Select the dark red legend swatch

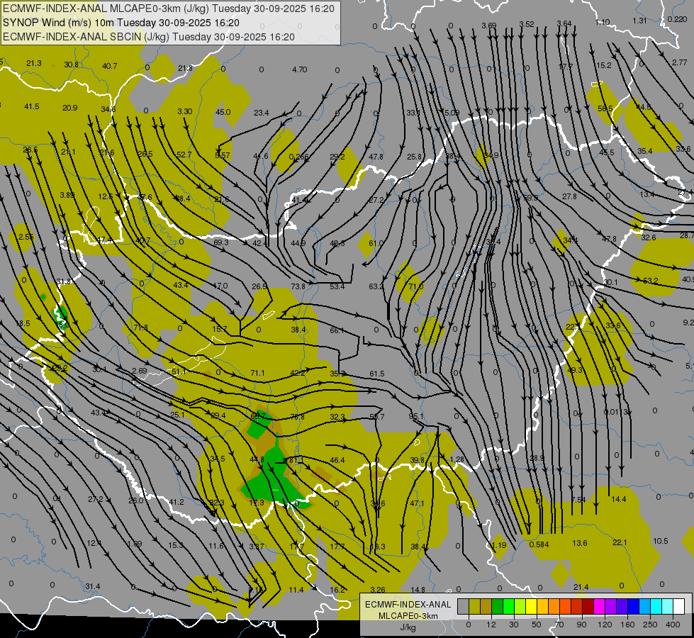pyautogui.click(x=588, y=606)
